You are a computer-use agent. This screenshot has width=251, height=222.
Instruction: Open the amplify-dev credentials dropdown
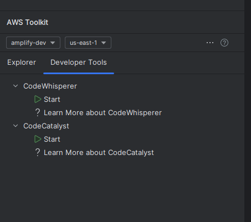pyautogui.click(x=33, y=43)
